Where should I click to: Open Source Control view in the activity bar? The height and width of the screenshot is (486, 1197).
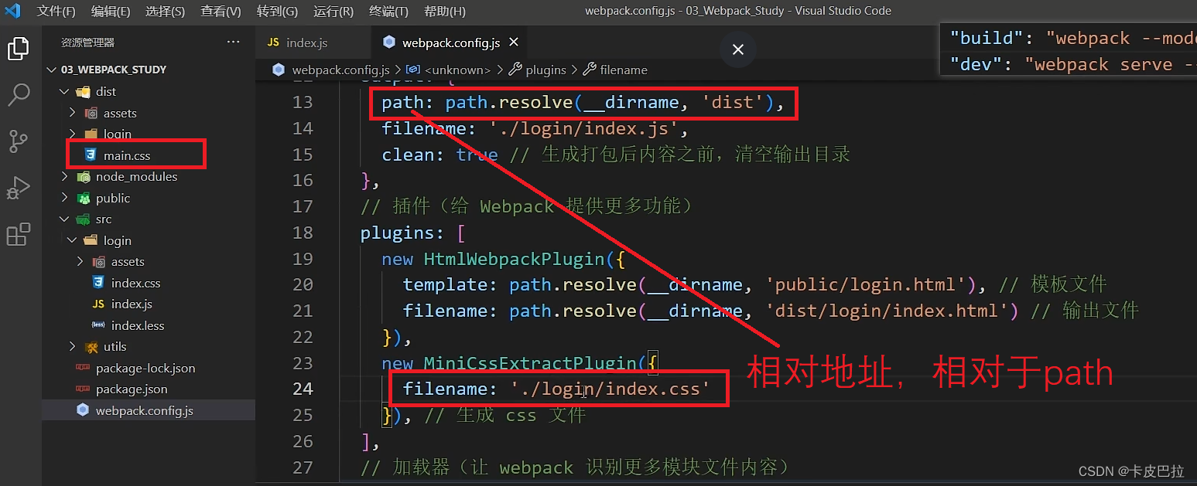18,141
